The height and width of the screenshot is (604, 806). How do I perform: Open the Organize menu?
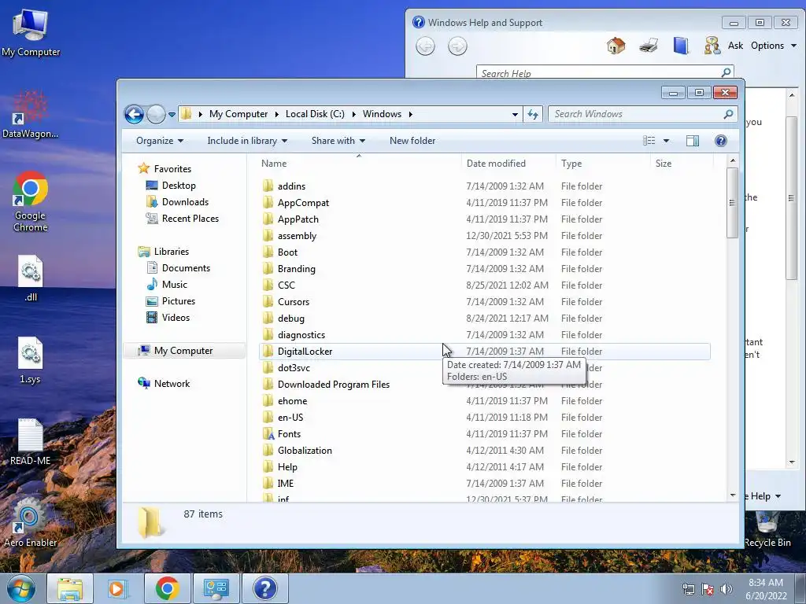[159, 141]
